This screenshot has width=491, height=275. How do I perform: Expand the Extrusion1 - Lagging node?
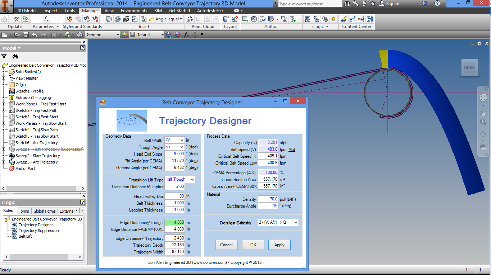tap(4, 98)
